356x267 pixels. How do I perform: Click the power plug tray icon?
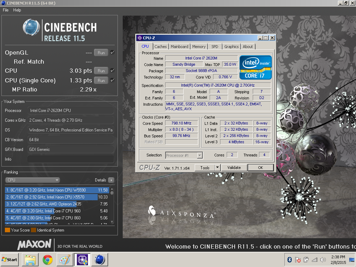(x=306, y=259)
